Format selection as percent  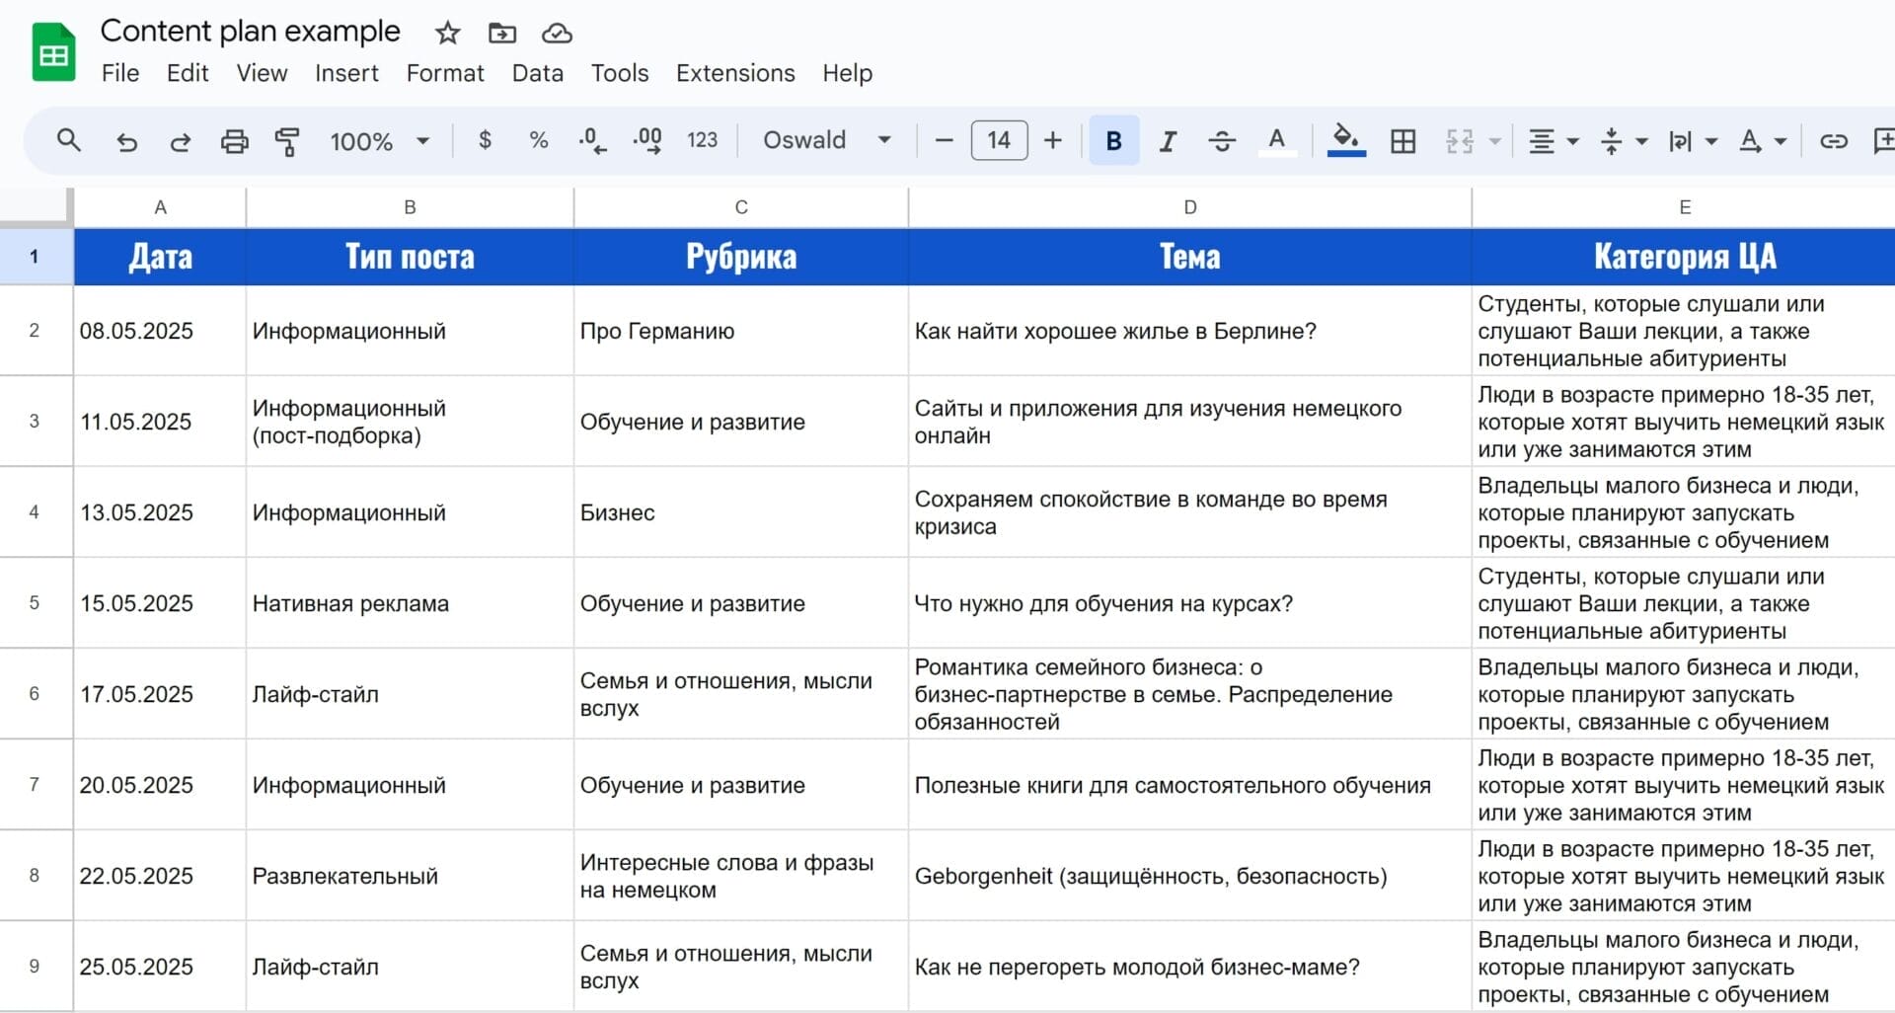tap(538, 140)
